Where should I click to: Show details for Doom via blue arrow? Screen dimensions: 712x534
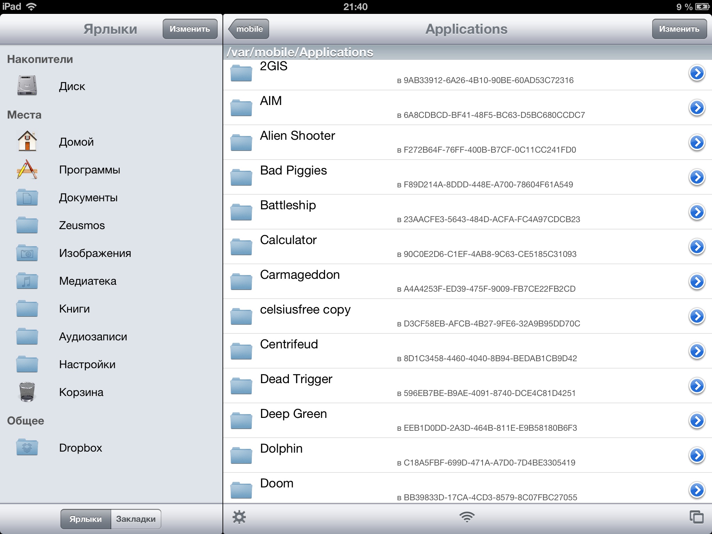(x=697, y=490)
